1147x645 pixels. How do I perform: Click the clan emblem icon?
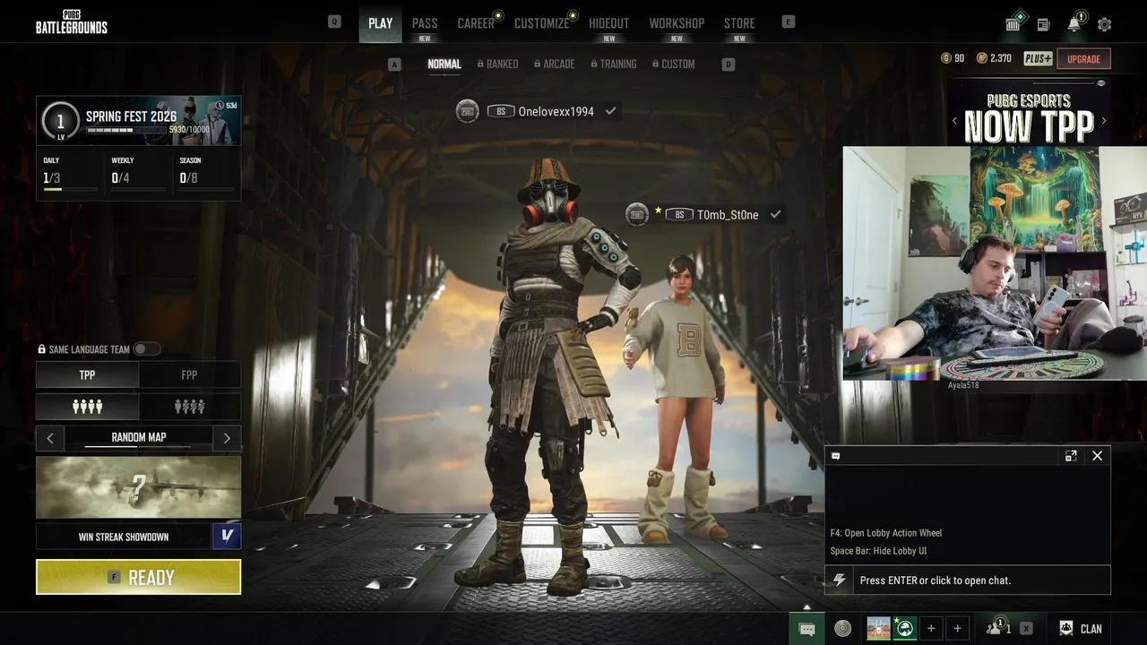pos(1066,628)
